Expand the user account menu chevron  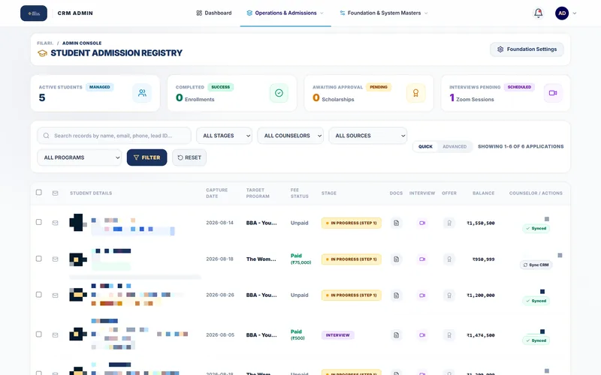pos(575,13)
